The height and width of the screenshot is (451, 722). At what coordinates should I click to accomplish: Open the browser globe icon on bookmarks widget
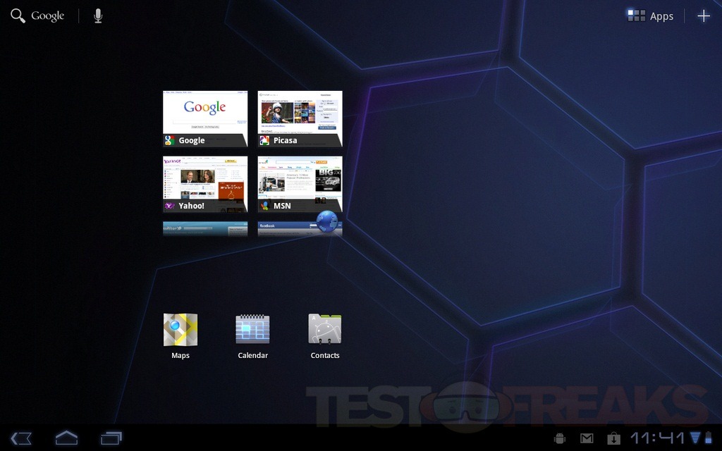[x=328, y=222]
